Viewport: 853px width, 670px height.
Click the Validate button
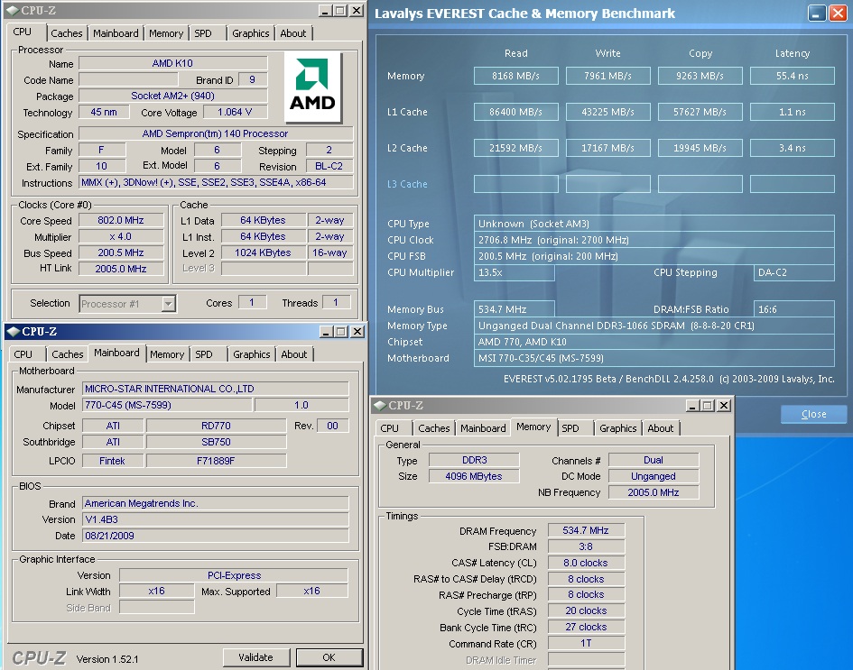255,657
